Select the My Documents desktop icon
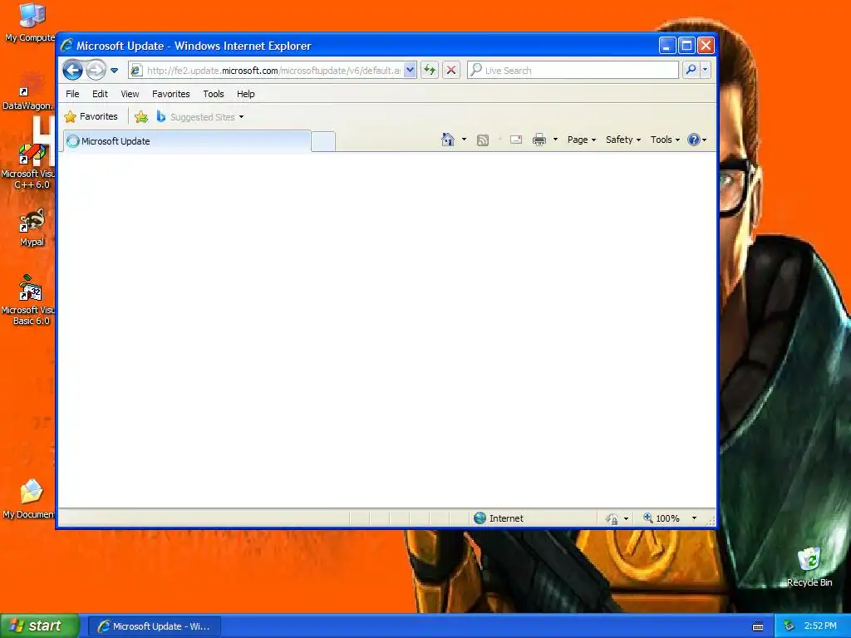 pos(29,498)
